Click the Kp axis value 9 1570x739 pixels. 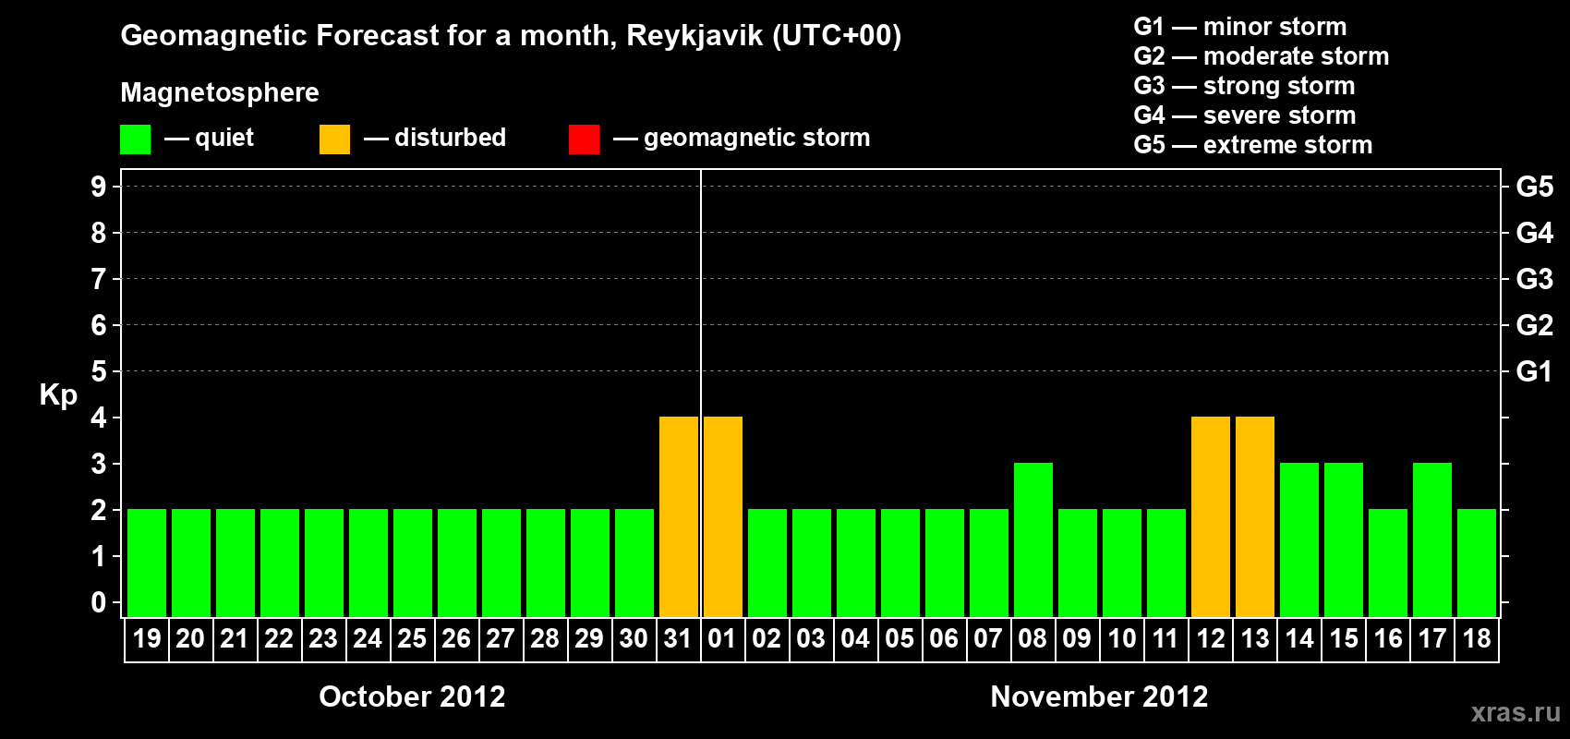[99, 187]
